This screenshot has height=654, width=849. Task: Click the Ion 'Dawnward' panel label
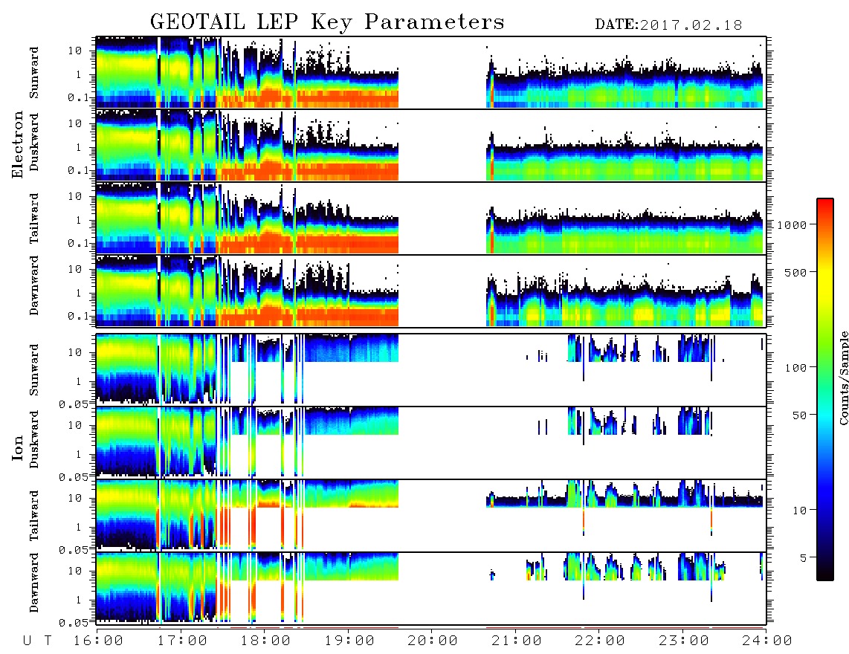click(34, 583)
